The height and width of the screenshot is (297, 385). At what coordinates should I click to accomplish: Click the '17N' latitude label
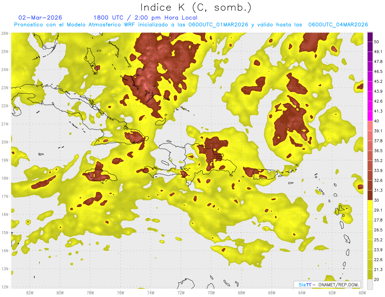pos(5,196)
